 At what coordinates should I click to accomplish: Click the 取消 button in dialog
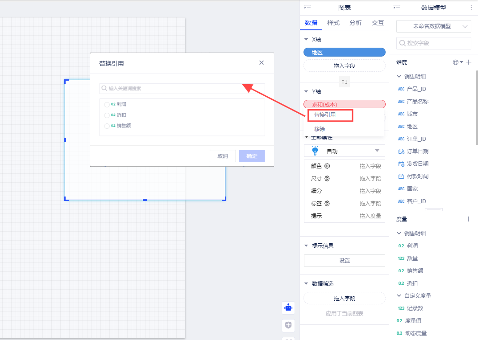tap(223, 156)
